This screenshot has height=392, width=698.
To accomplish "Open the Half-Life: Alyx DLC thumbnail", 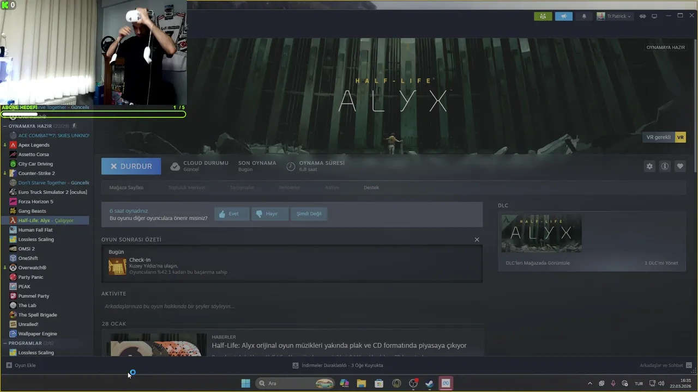I will coord(541,233).
